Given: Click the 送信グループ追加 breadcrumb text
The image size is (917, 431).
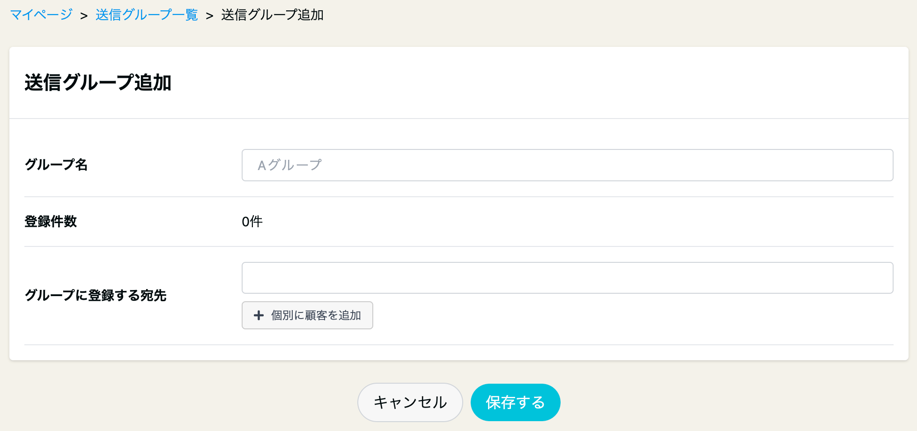Looking at the screenshot, I should [272, 15].
